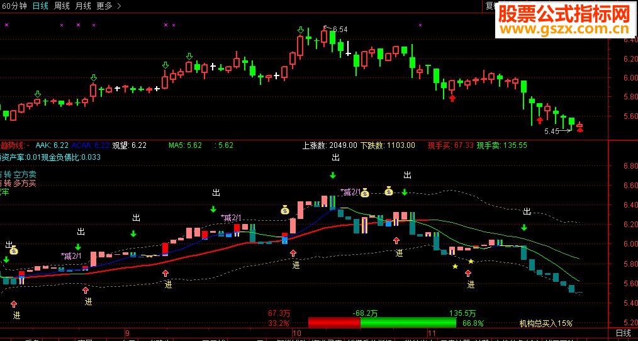
Task: Click the money bag icon beside leftmost 出
Action: pos(14,250)
